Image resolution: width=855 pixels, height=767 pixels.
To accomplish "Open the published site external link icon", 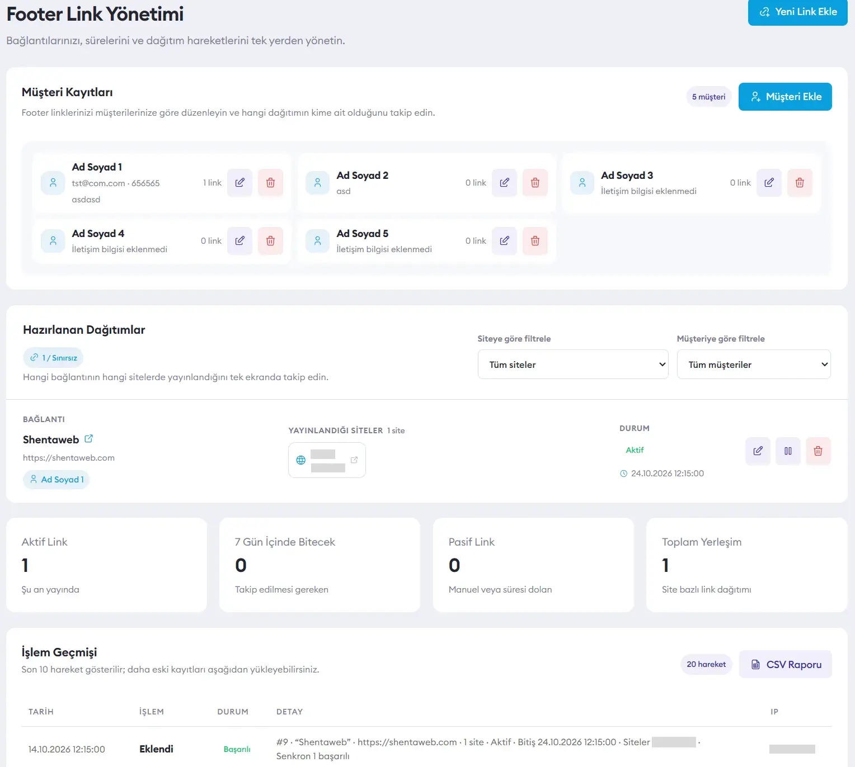I will point(354,460).
